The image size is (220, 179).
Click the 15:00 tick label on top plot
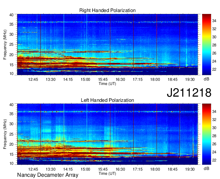click(x=85, y=79)
